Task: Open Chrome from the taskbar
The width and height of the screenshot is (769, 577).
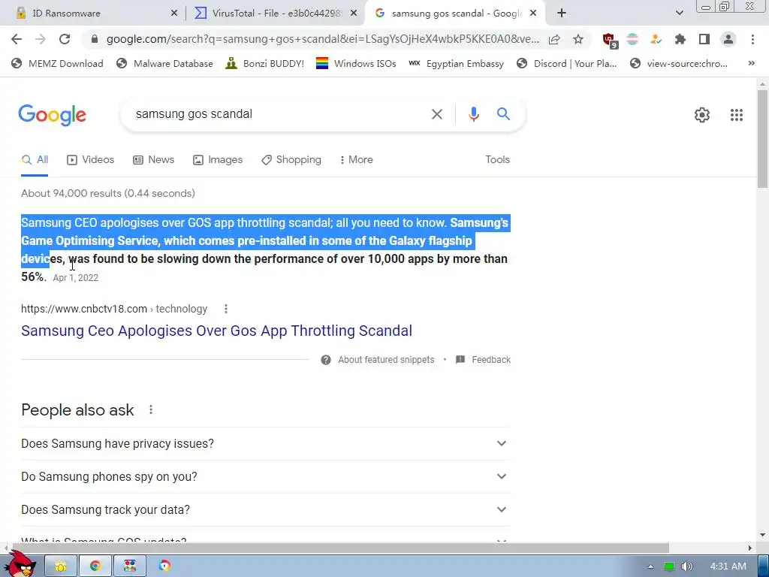Action: point(95,566)
